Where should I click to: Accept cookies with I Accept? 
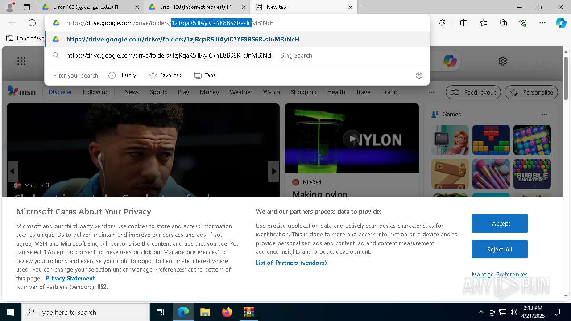coord(500,223)
